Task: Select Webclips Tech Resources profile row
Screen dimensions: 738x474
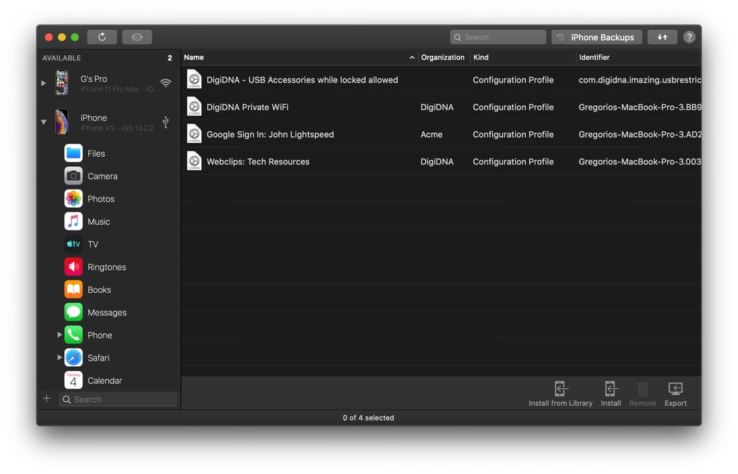Action: tap(442, 161)
